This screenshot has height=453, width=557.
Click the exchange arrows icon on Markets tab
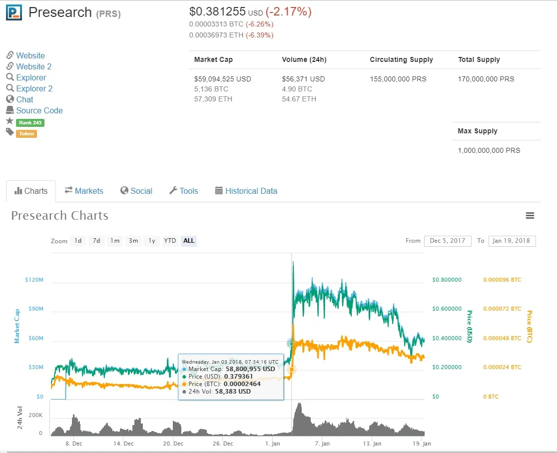coord(68,190)
